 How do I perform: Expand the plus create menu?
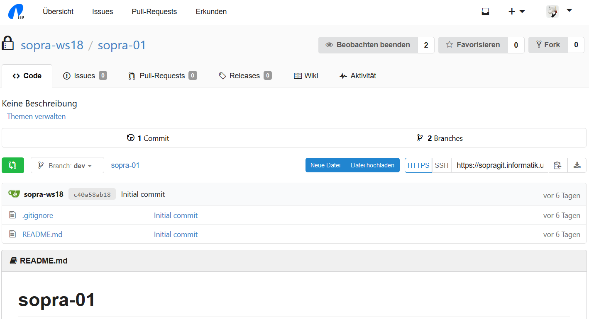(516, 12)
